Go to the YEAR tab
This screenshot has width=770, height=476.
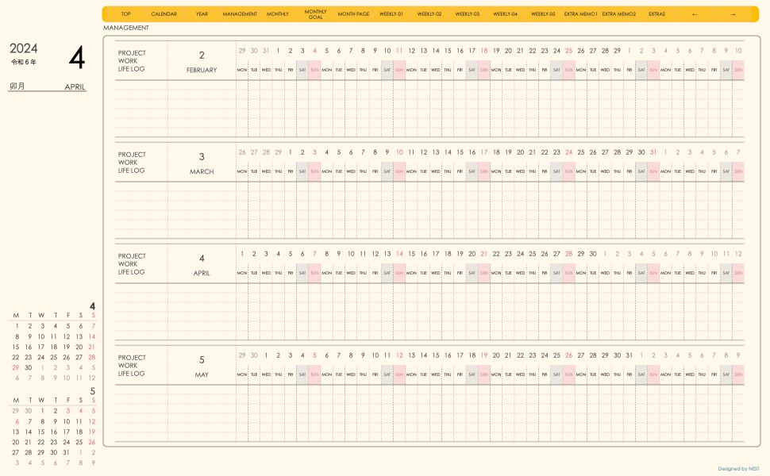coord(202,14)
